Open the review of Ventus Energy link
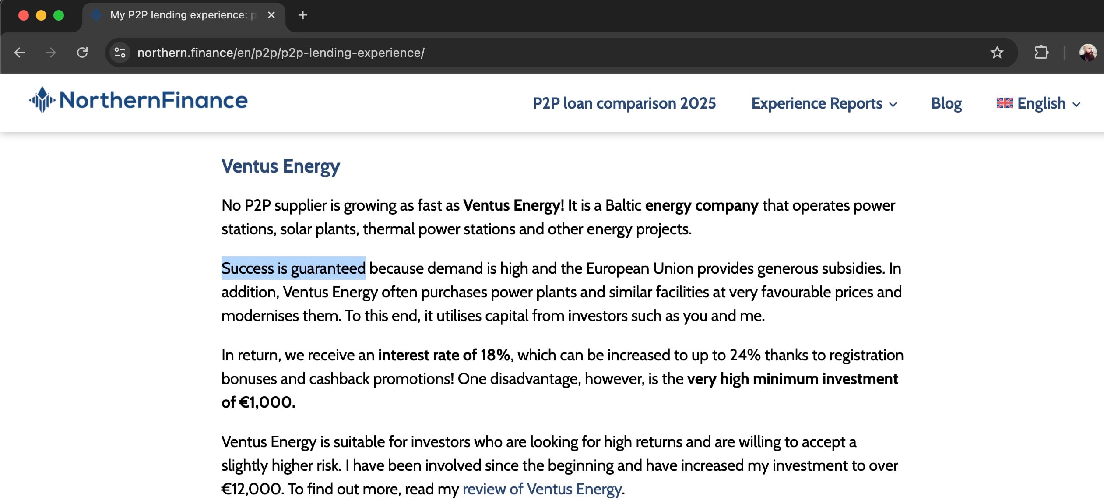Viewport: 1104px width, 504px height. coord(541,489)
